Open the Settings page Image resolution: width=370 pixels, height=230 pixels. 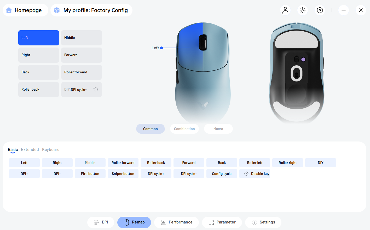click(263, 222)
